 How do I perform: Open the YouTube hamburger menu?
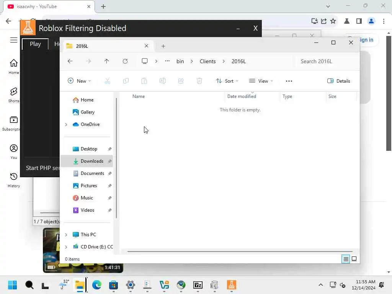[13, 40]
